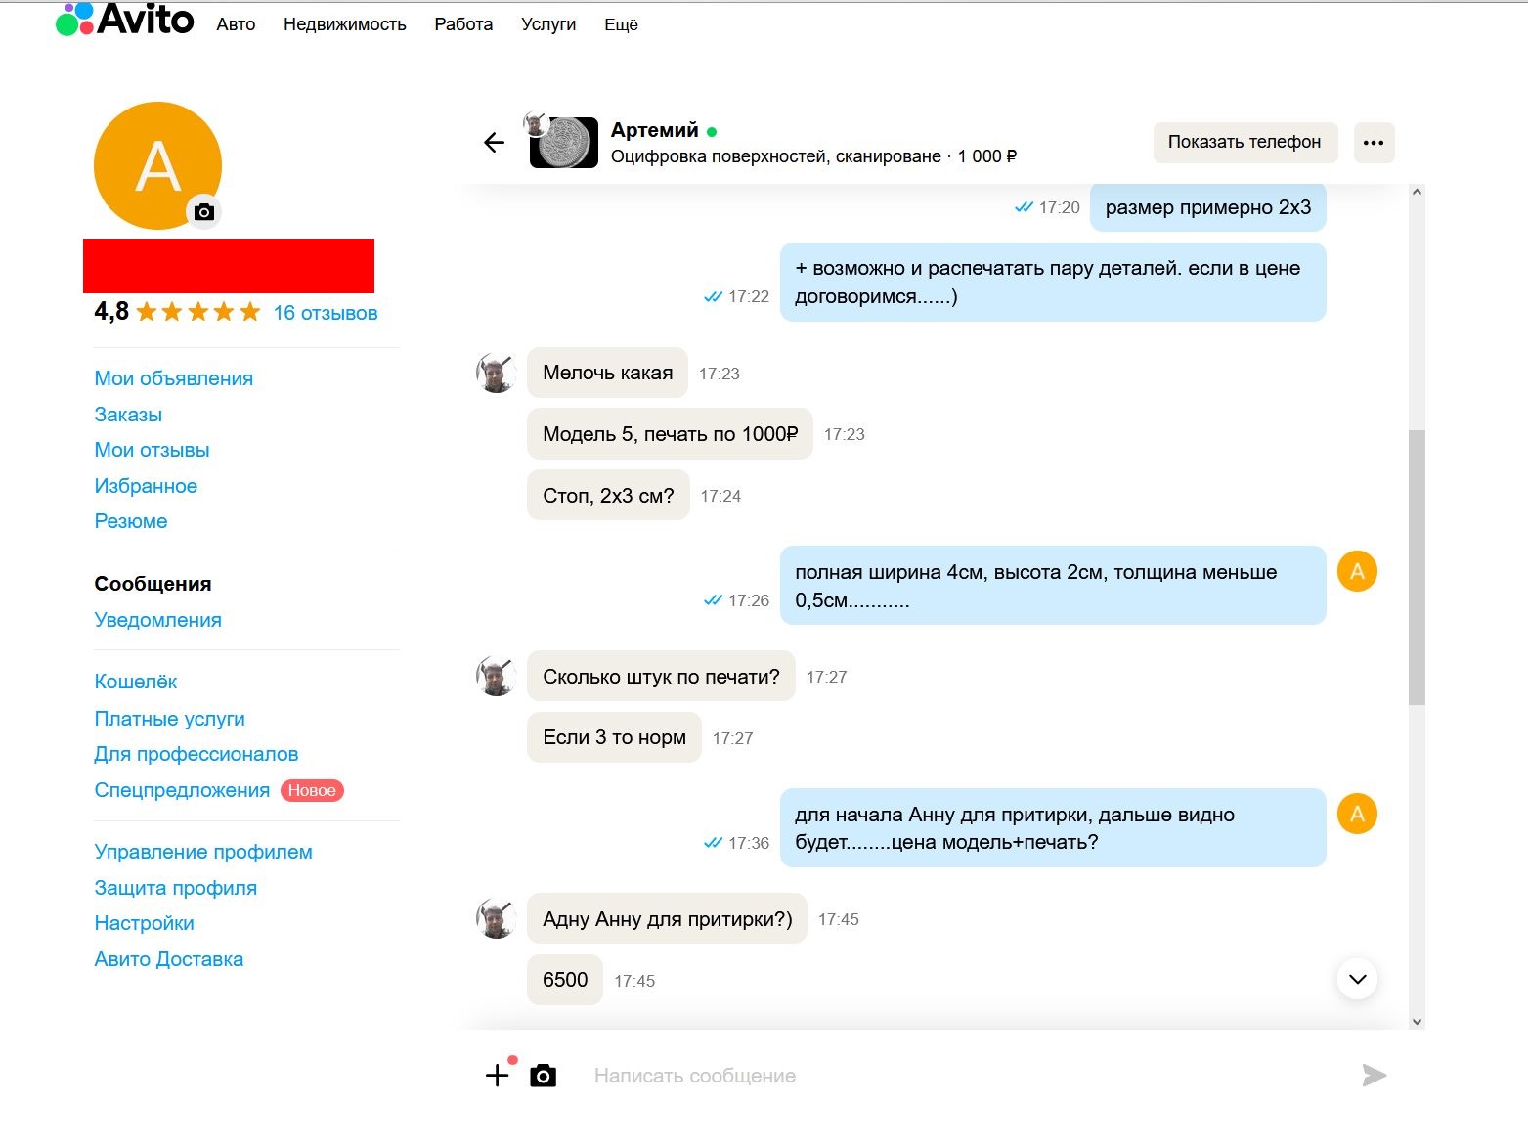Viewport: 1528px width, 1148px height.
Task: Open Мои объявления in sidebar
Action: pos(173,378)
